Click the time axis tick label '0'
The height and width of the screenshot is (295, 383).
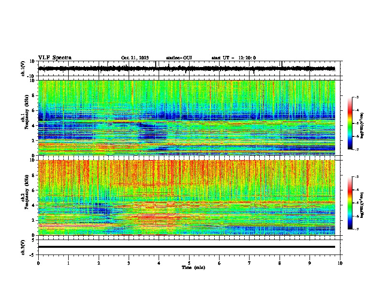point(38,263)
